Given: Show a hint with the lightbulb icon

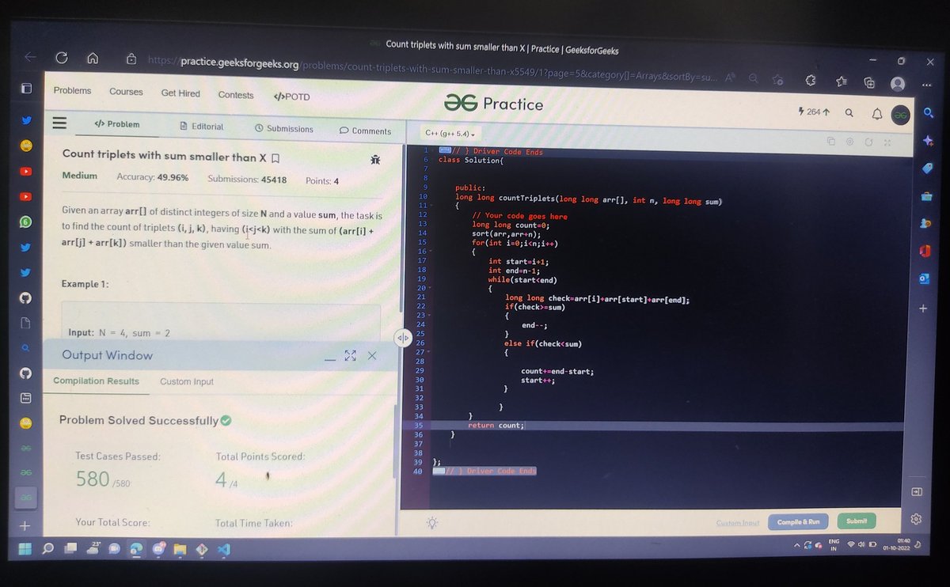Looking at the screenshot, I should [431, 523].
